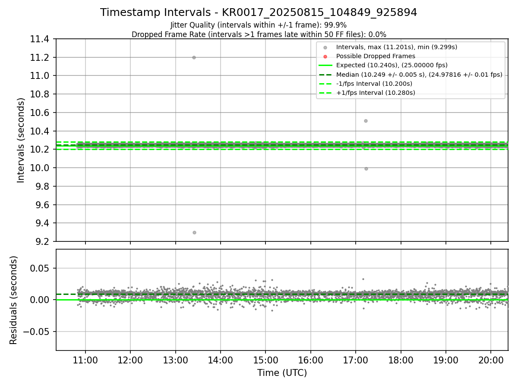518x388 pixels.
Task: Click the '17:00' x-axis tick label
Action: coord(355,360)
